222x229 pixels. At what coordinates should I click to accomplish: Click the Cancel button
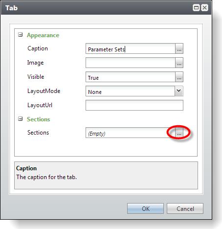point(185,208)
